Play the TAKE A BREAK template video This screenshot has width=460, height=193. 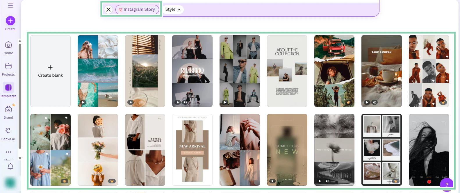[x=367, y=102]
